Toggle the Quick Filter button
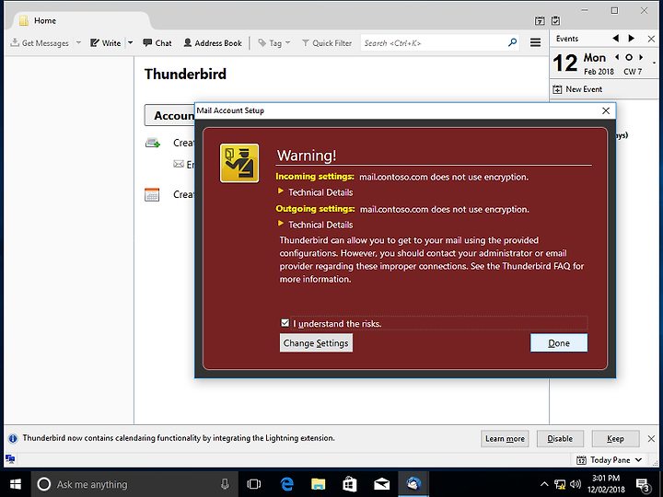This screenshot has width=663, height=497. click(327, 43)
